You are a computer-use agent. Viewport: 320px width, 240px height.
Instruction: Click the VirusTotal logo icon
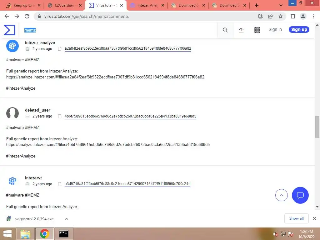9,30
